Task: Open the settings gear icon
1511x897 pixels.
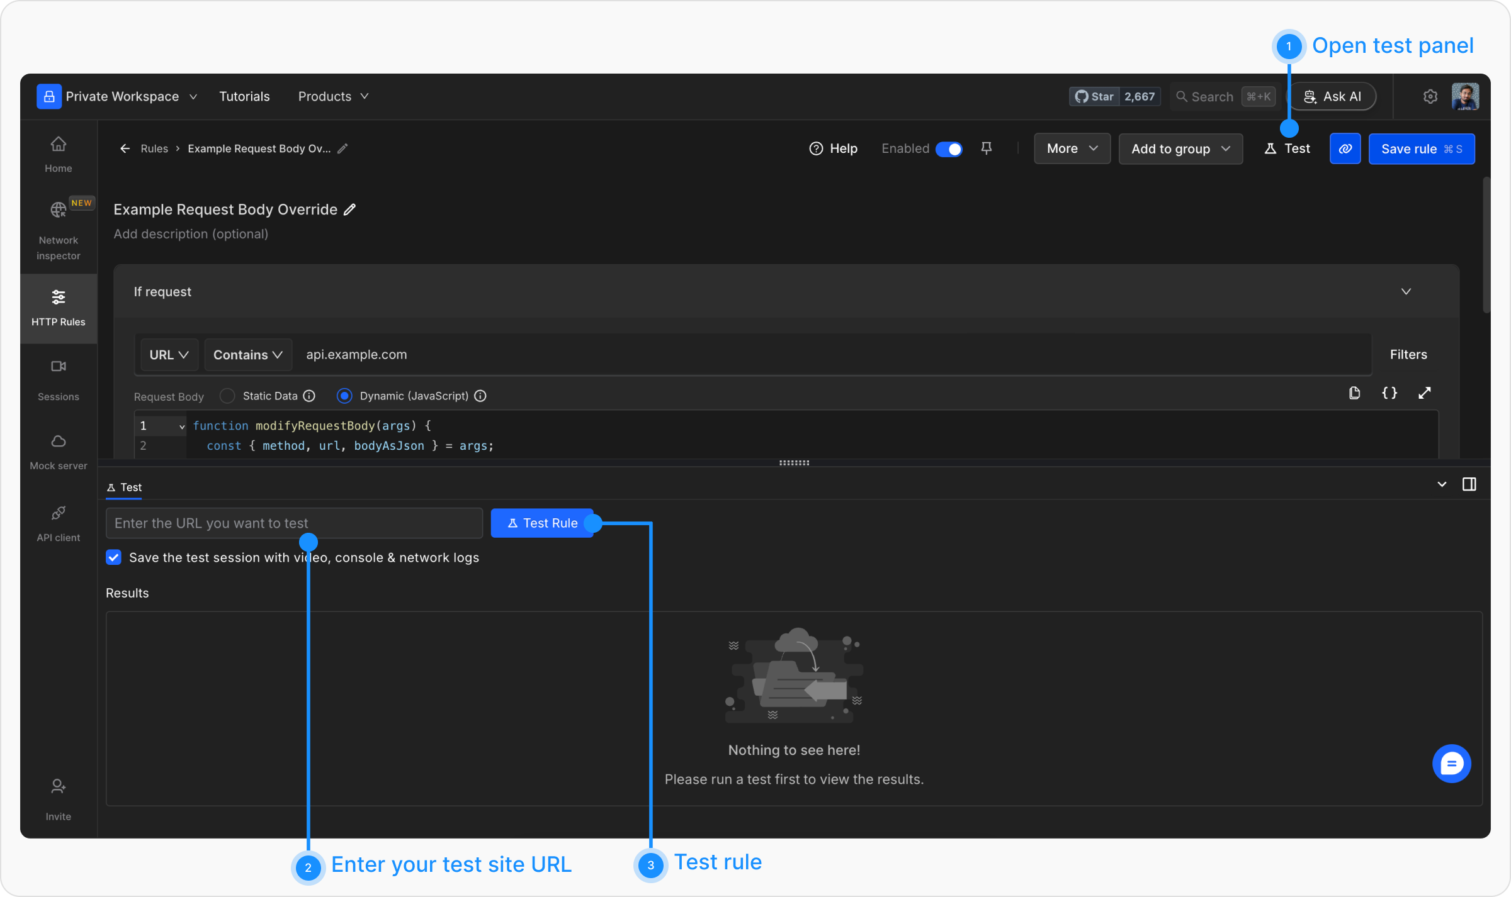Action: click(x=1430, y=96)
